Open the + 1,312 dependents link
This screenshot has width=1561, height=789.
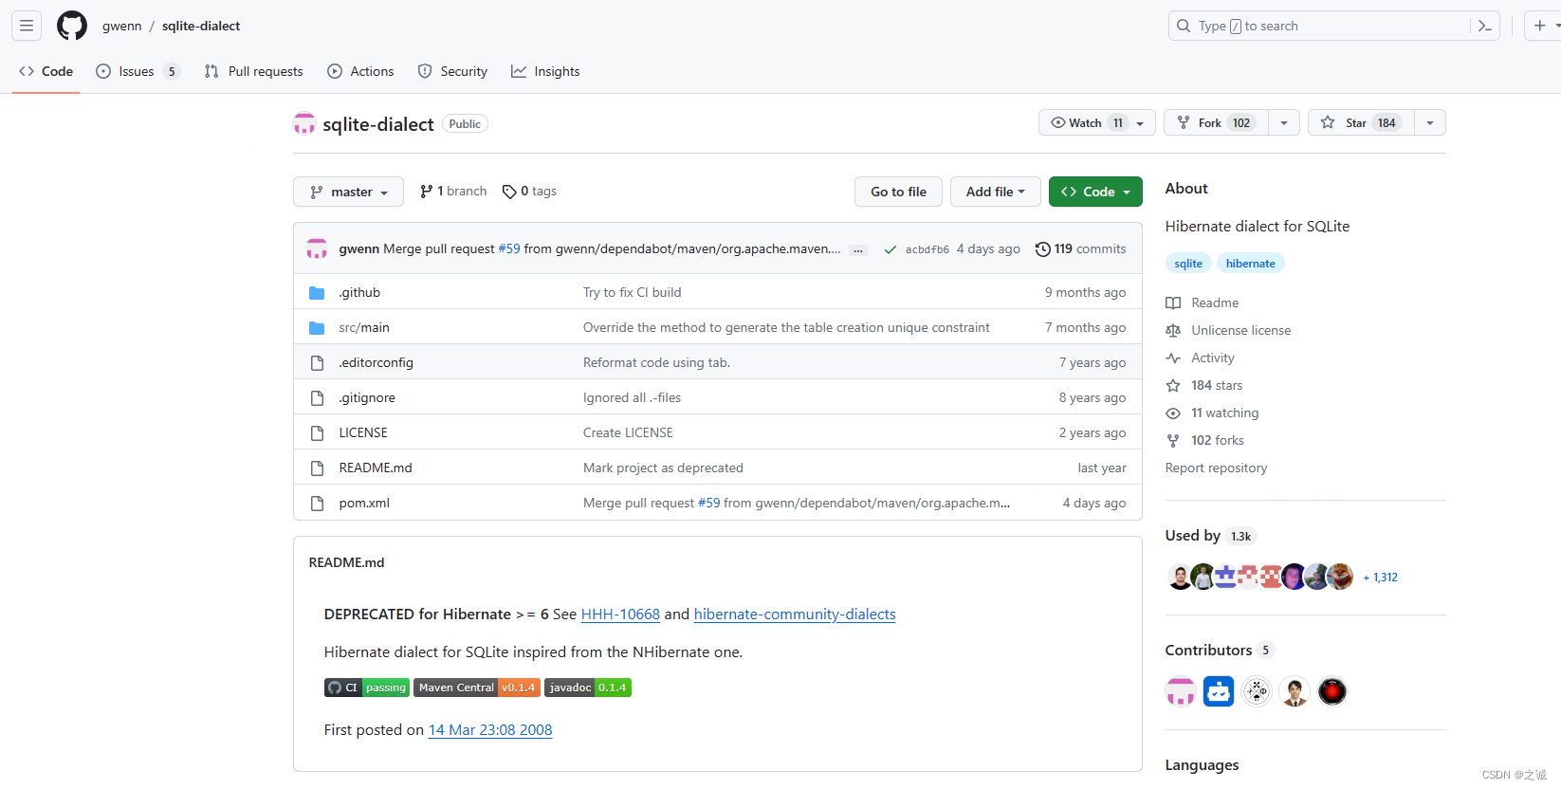point(1380,578)
